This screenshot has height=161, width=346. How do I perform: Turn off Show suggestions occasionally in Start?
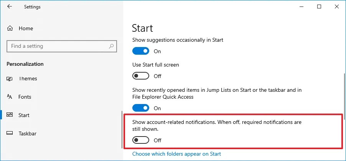pos(141,51)
